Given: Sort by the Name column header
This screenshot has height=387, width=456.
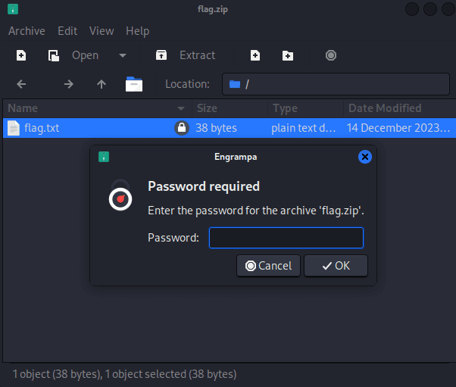Looking at the screenshot, I should (x=98, y=108).
